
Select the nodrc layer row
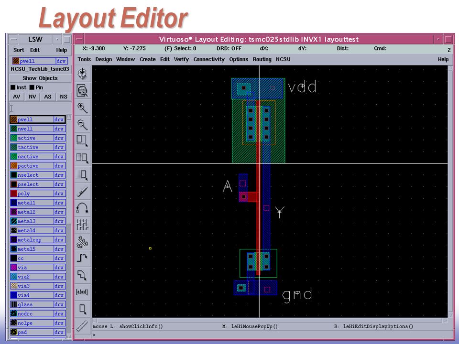38,314
